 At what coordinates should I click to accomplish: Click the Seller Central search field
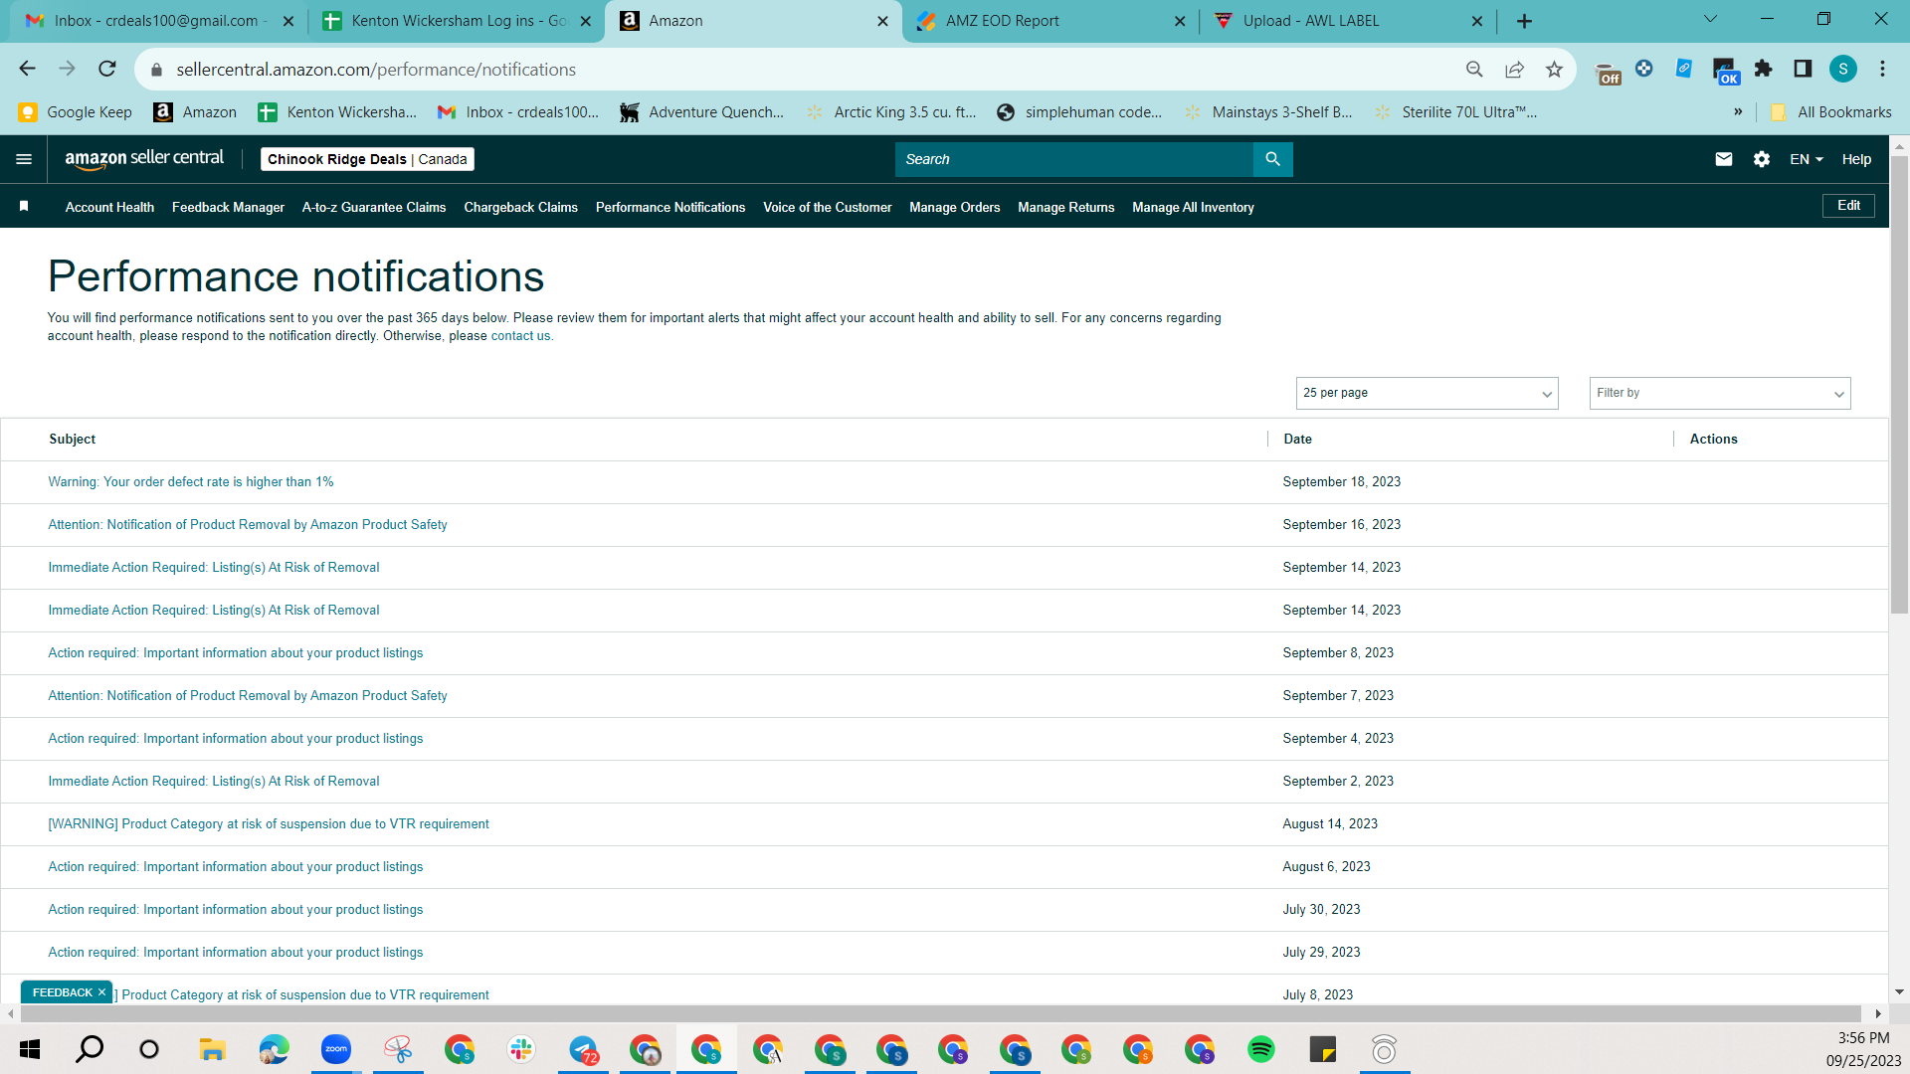coord(1074,159)
